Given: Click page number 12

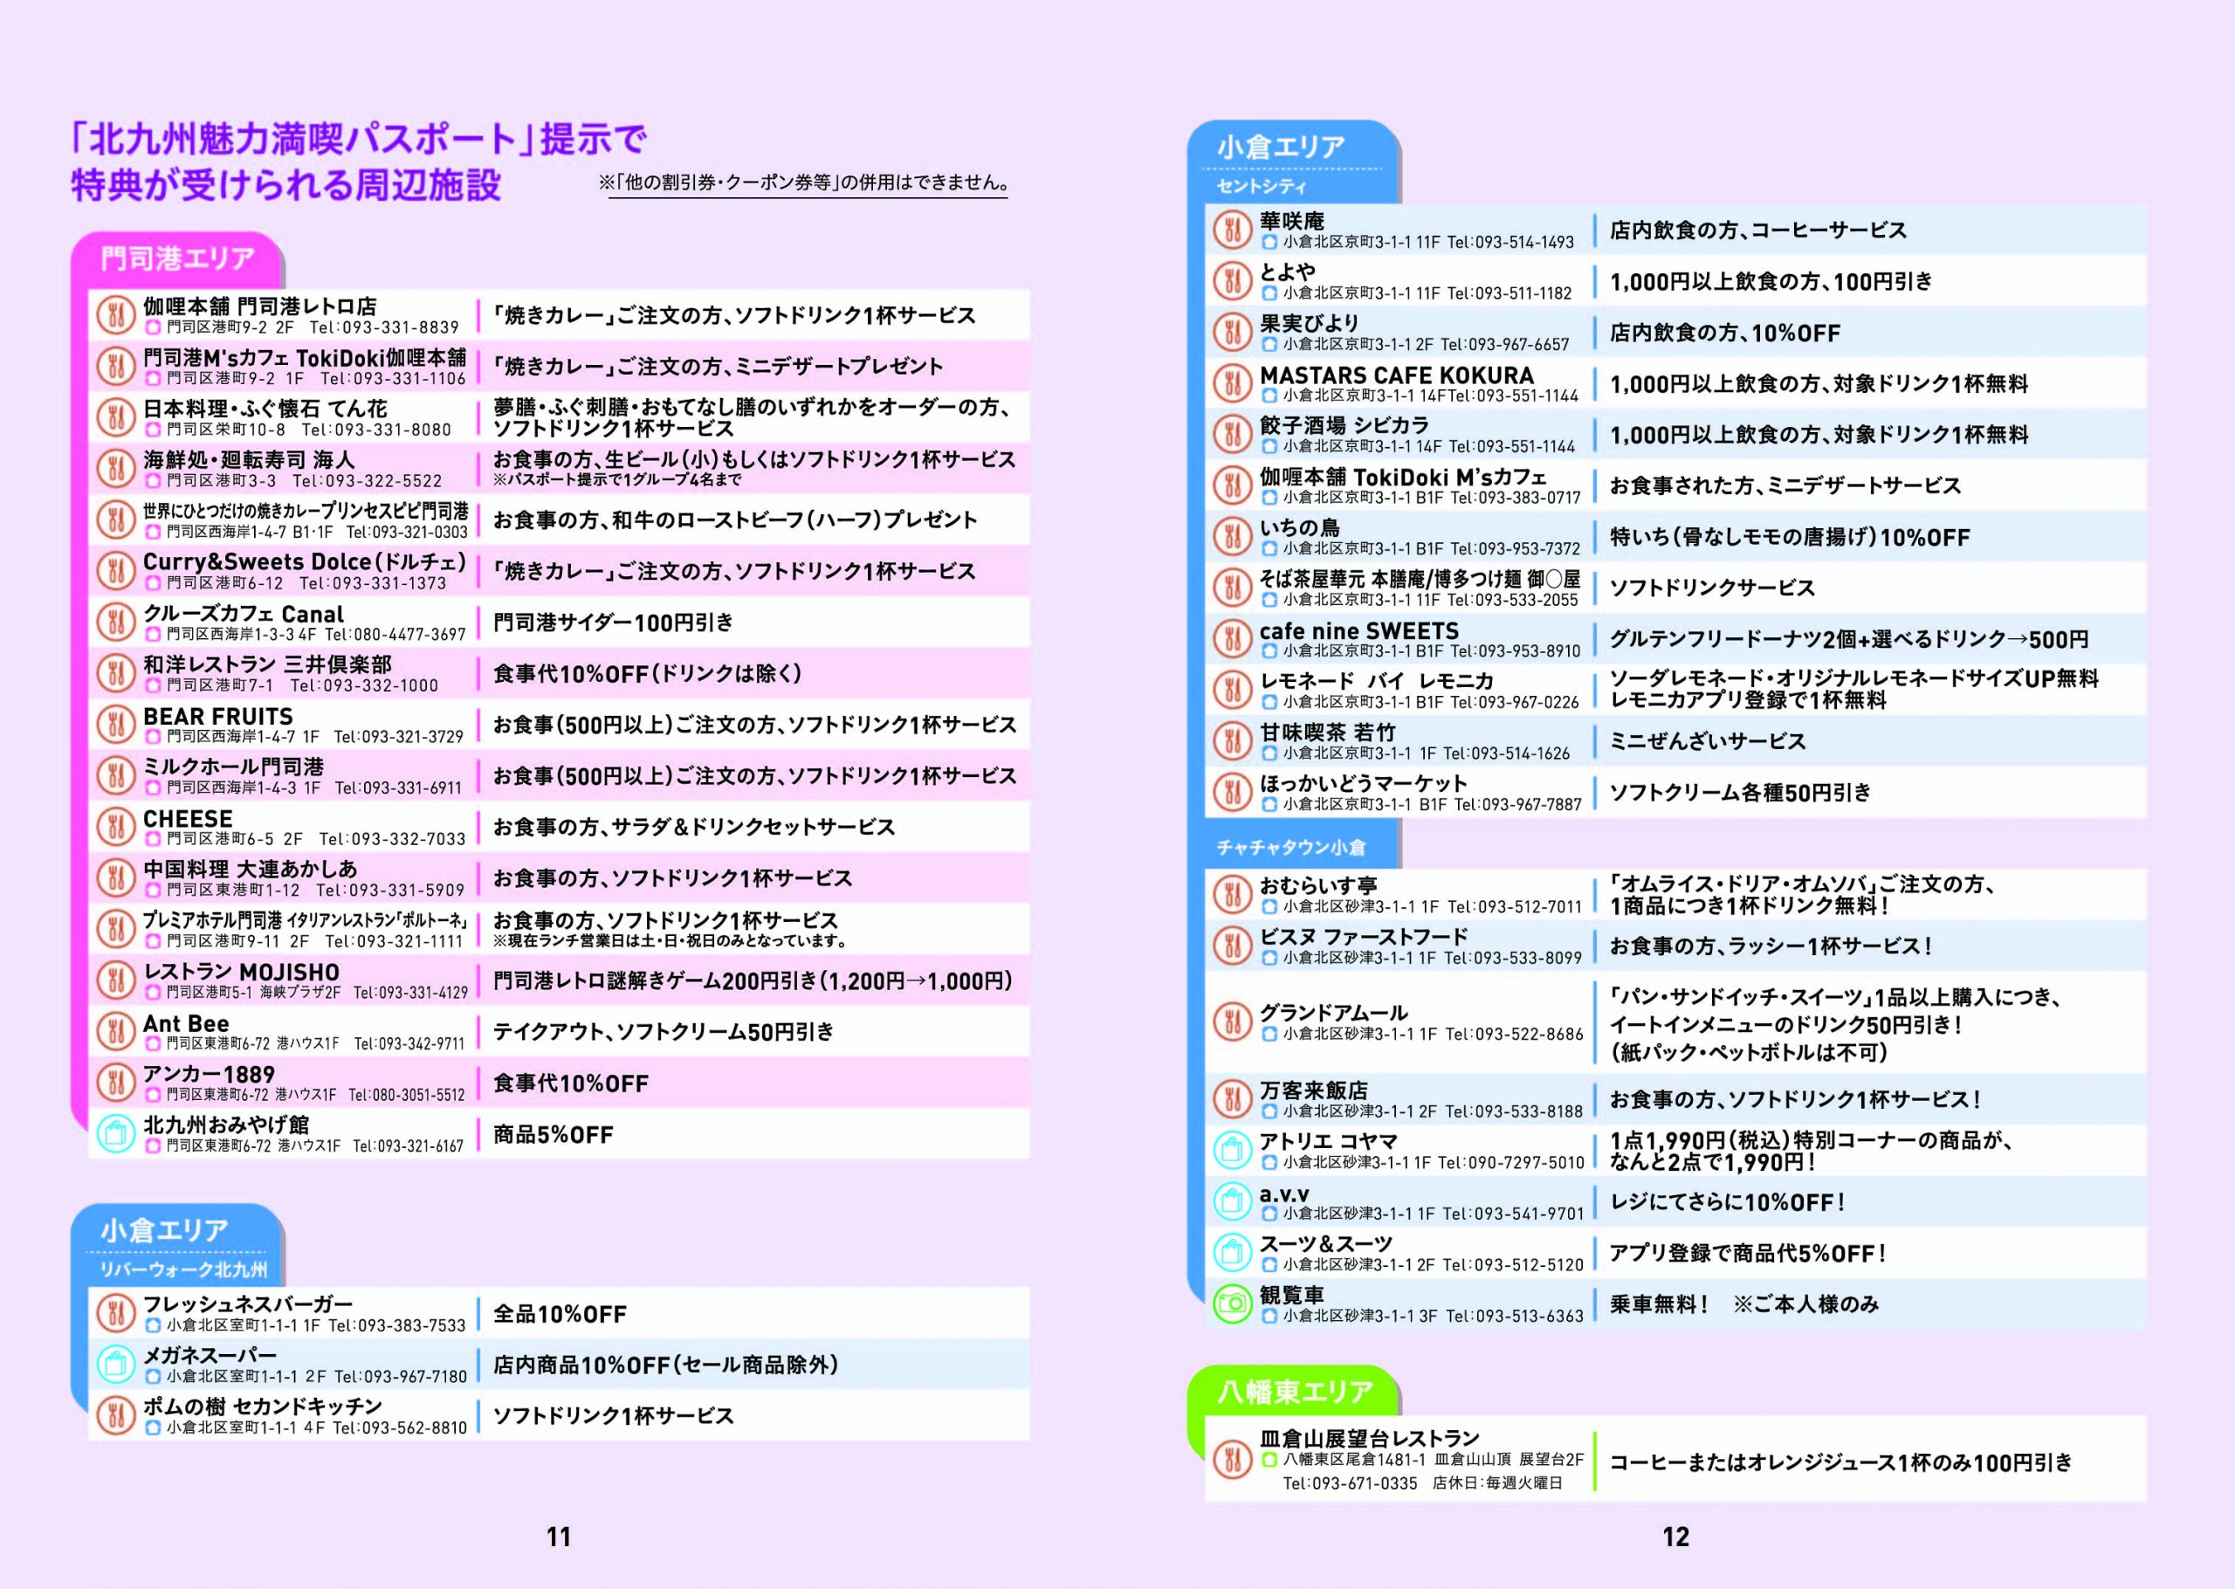Looking at the screenshot, I should tap(1675, 1536).
